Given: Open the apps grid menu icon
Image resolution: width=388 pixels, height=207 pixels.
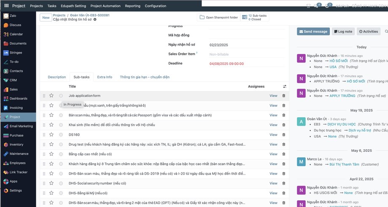Looking at the screenshot, I should [6, 5].
